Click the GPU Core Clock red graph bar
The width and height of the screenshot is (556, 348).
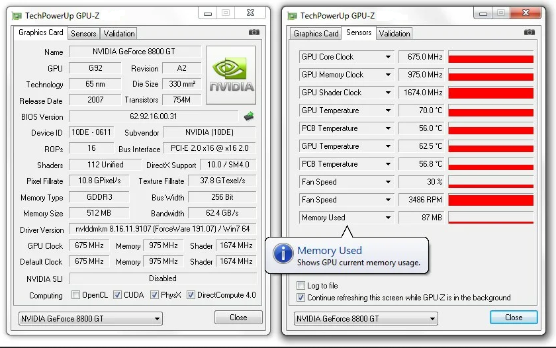pyautogui.click(x=490, y=57)
